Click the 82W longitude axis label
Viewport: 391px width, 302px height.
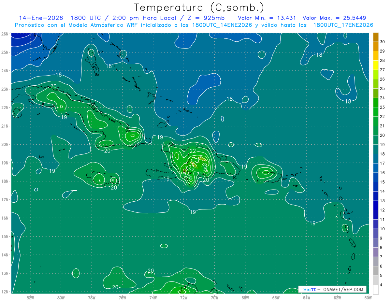pos(30,297)
